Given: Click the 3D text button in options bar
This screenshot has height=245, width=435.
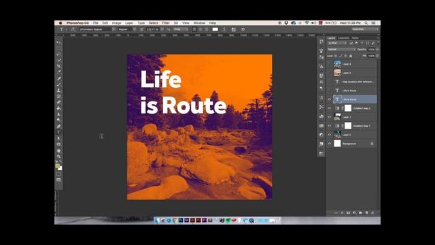Looking at the screenshot, I should tap(243, 29).
